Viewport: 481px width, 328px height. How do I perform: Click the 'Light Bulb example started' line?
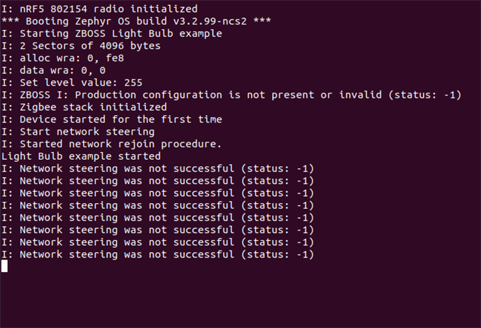(81, 156)
